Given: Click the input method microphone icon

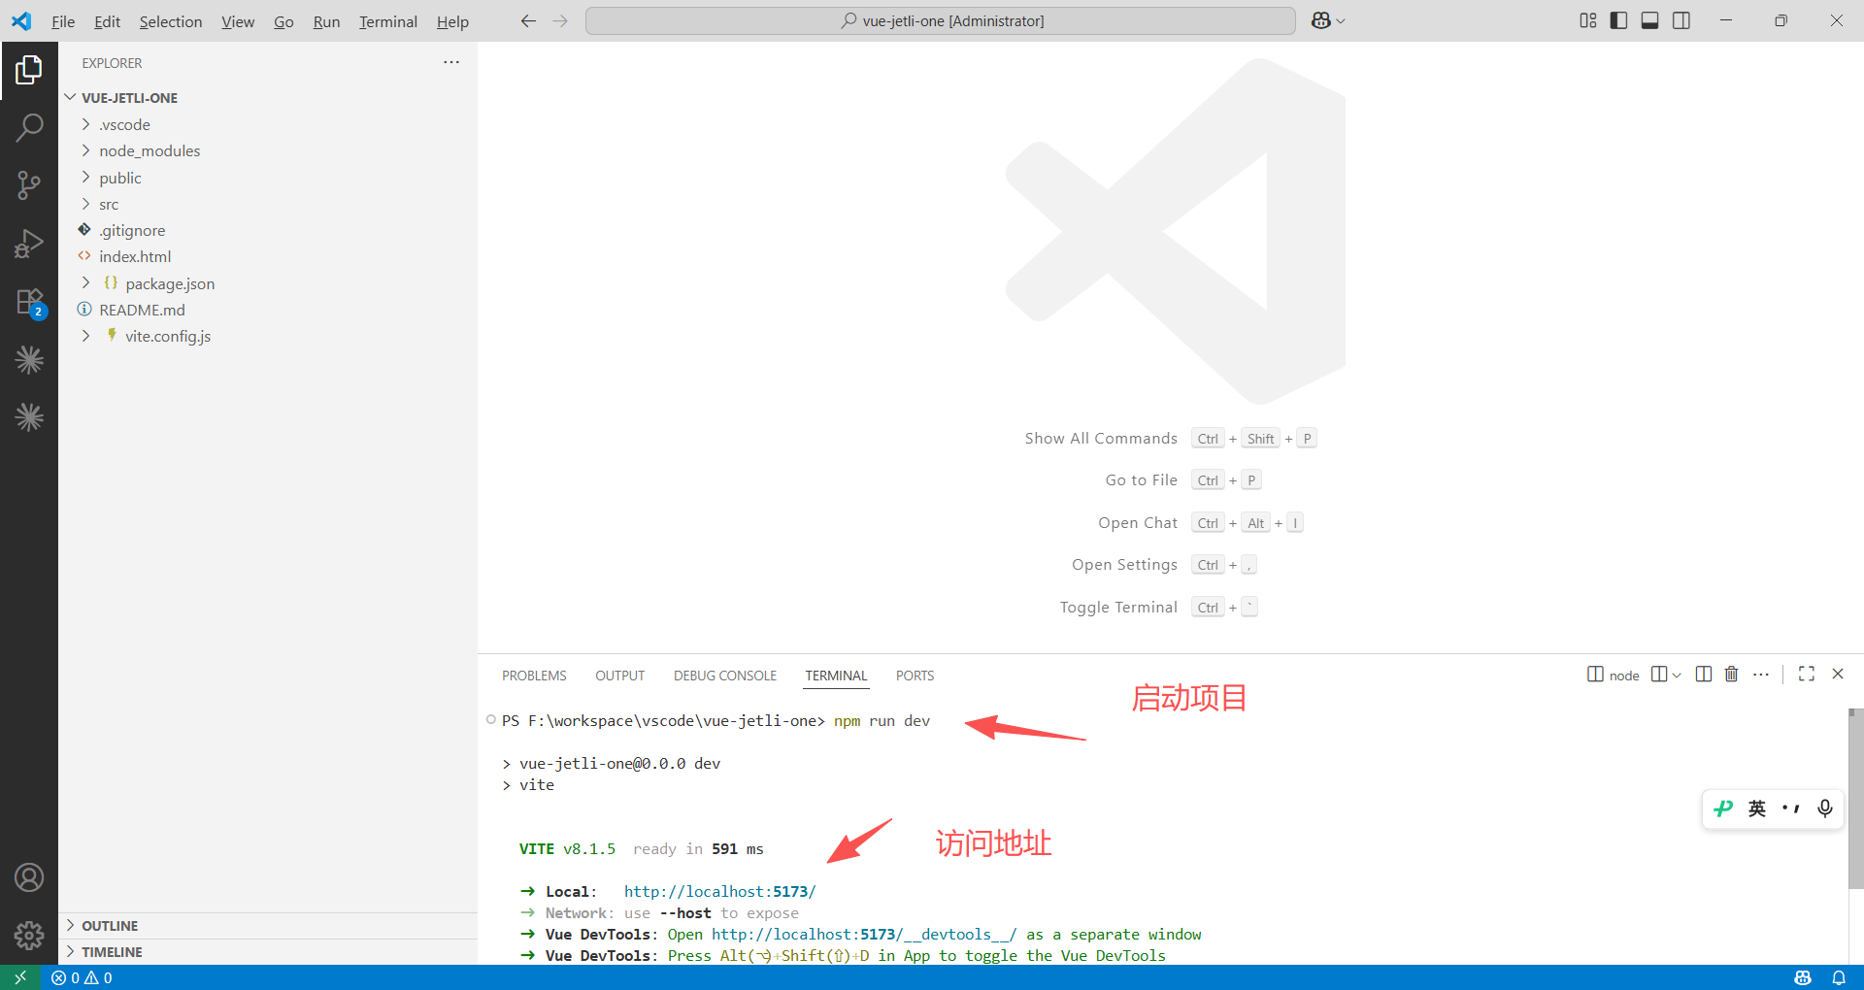Looking at the screenshot, I should tap(1825, 808).
